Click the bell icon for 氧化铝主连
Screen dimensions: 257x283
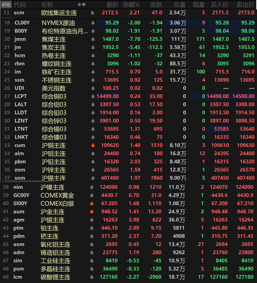(x=92, y=244)
